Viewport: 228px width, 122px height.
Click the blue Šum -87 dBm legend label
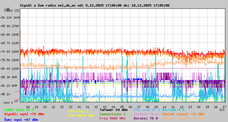[x=21, y=120]
